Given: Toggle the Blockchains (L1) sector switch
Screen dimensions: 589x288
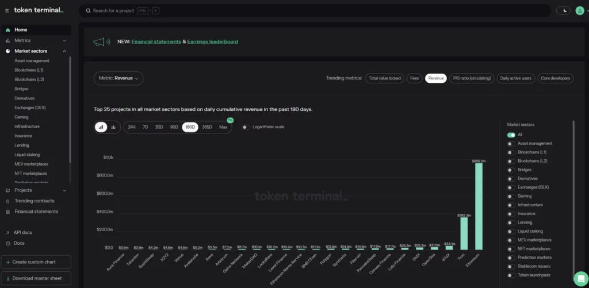Looking at the screenshot, I should (x=511, y=152).
